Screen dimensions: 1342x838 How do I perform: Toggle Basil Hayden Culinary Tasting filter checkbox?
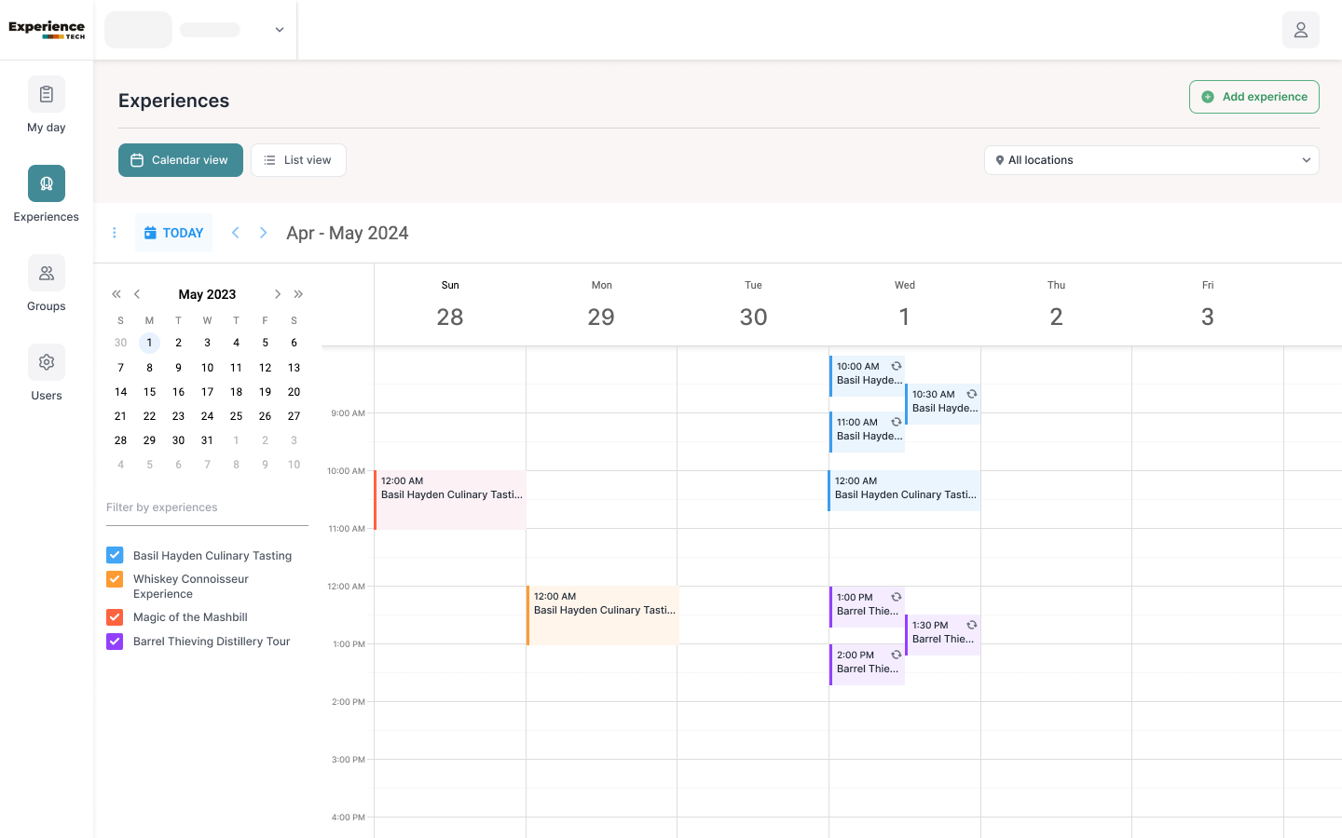[x=115, y=555]
